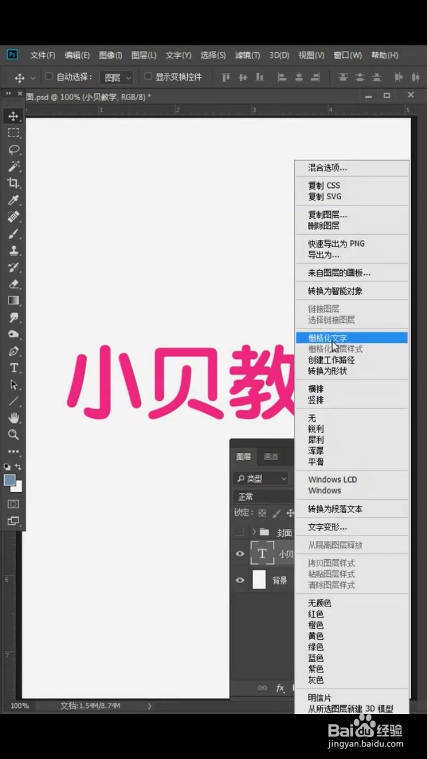Select the Brush tool
The width and height of the screenshot is (427, 759).
14,234
